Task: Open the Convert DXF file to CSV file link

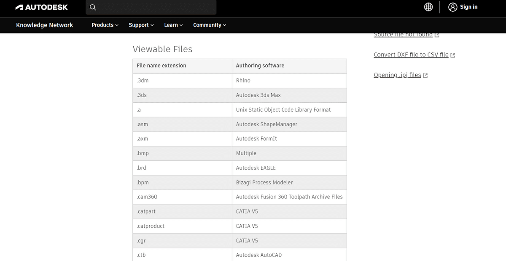Action: click(411, 55)
